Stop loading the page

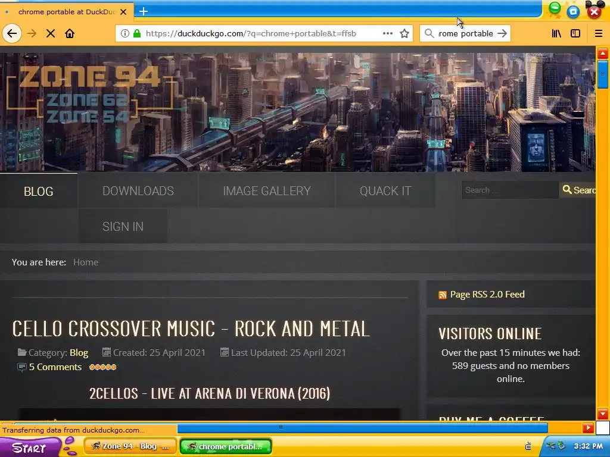[51, 33]
